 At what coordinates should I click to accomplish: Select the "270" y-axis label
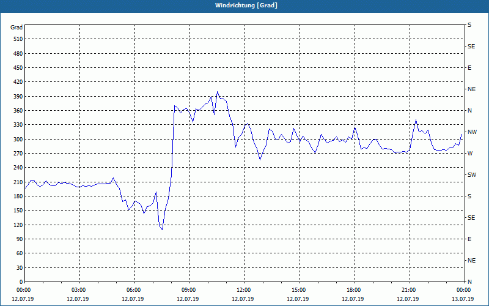point(18,154)
